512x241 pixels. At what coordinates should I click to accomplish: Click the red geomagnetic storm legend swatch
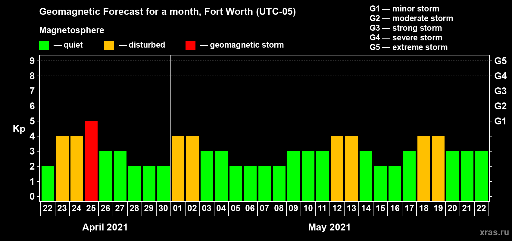click(190, 45)
